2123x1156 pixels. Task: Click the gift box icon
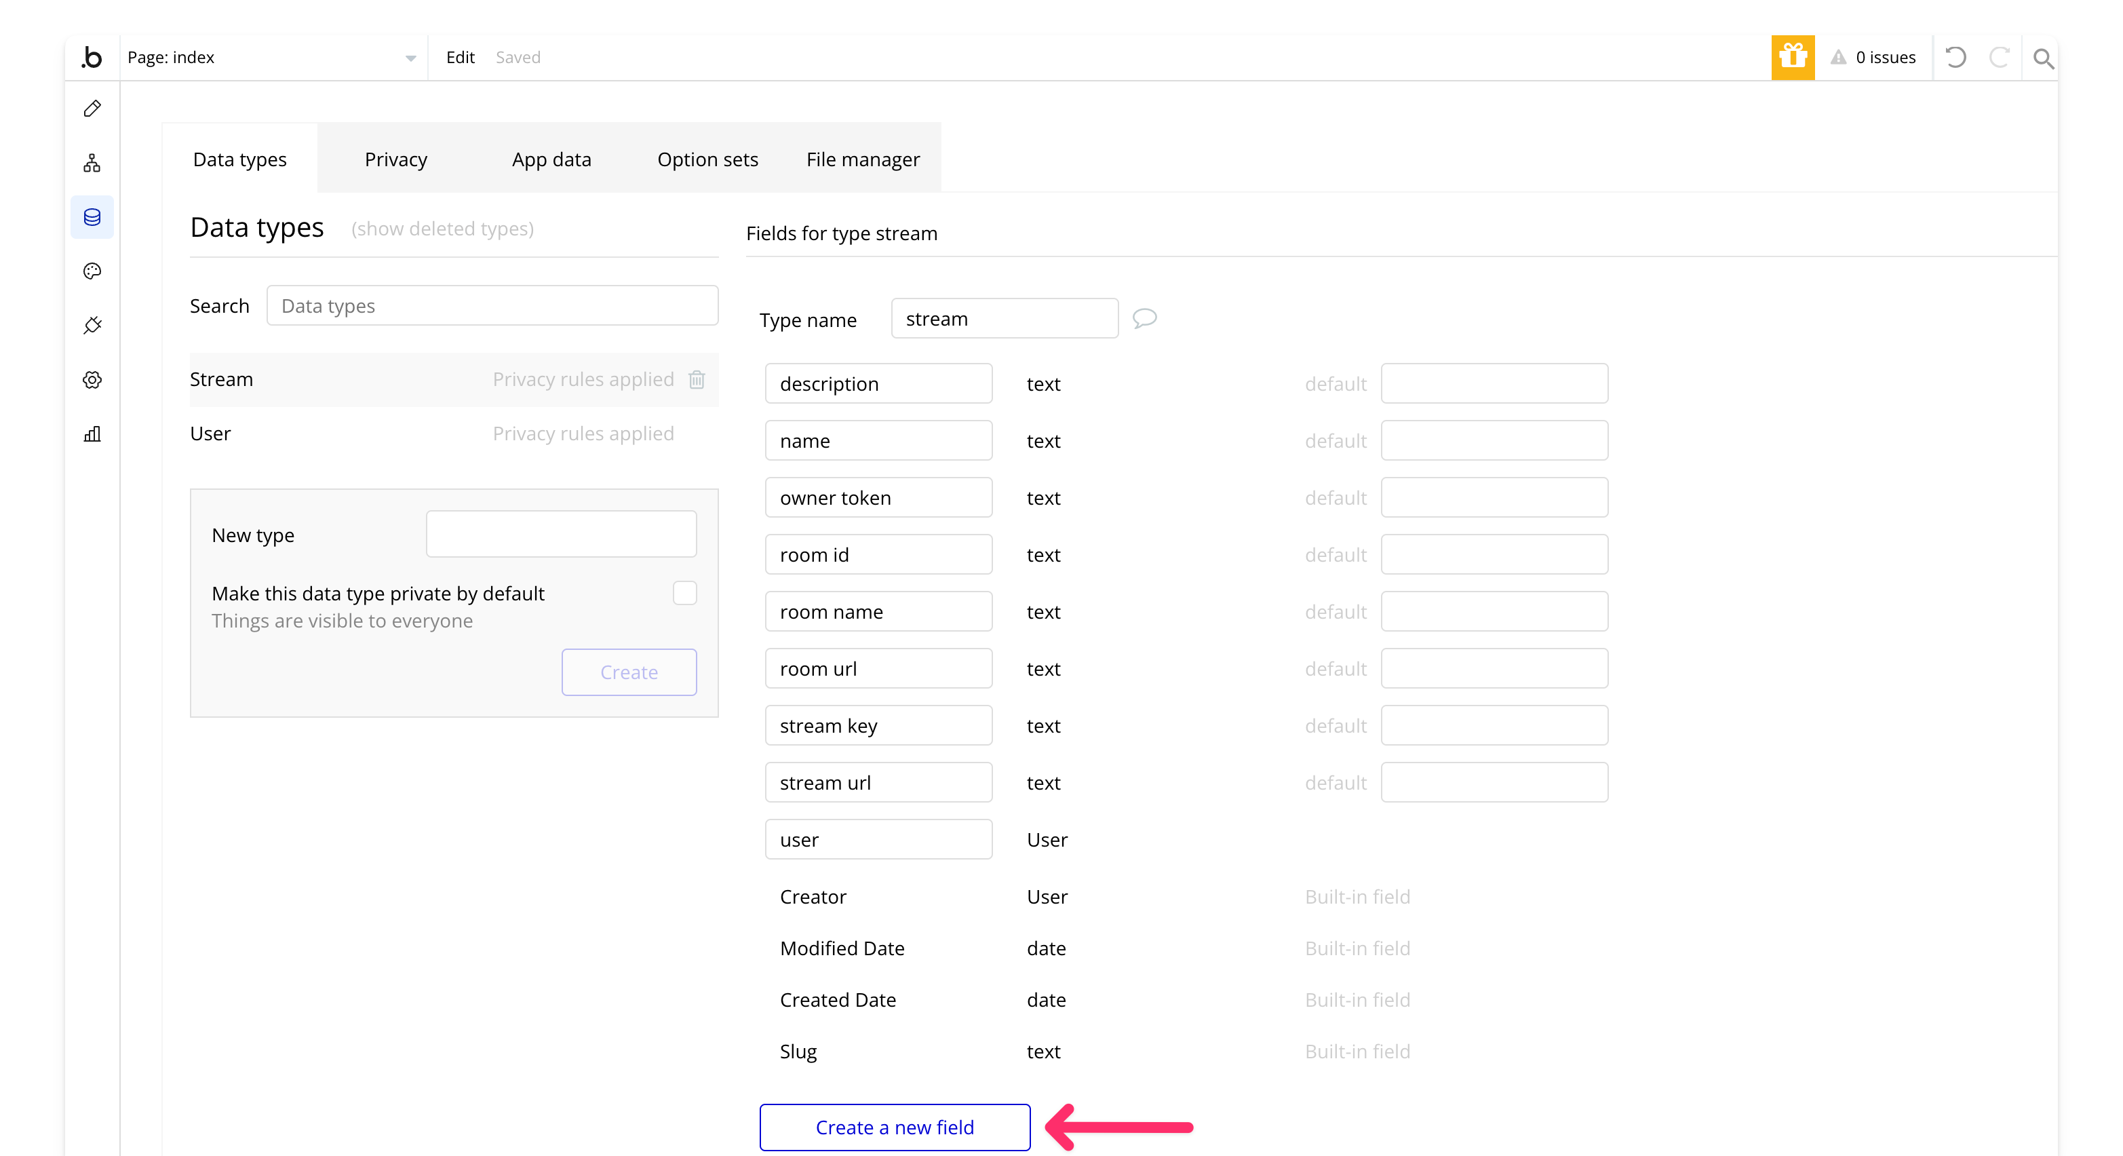pos(1793,57)
